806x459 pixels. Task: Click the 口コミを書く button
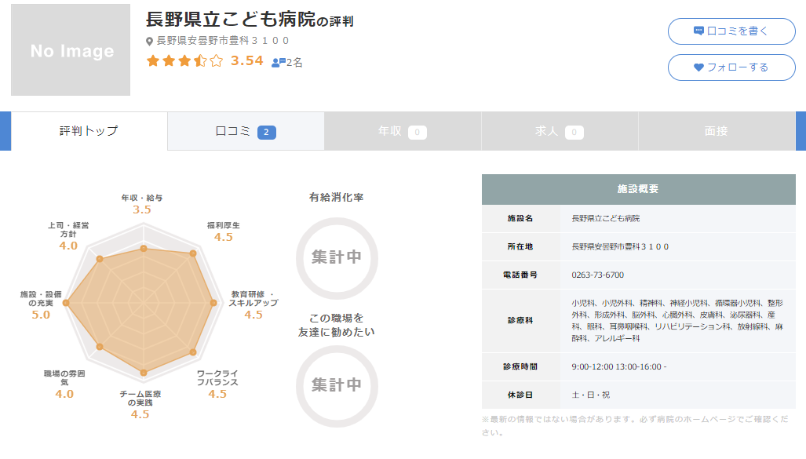731,31
